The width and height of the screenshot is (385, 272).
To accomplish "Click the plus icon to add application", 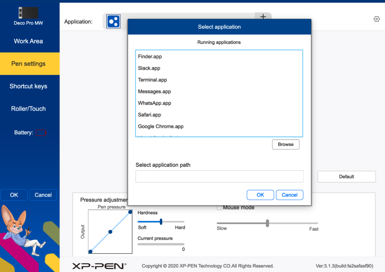I will pyautogui.click(x=263, y=17).
